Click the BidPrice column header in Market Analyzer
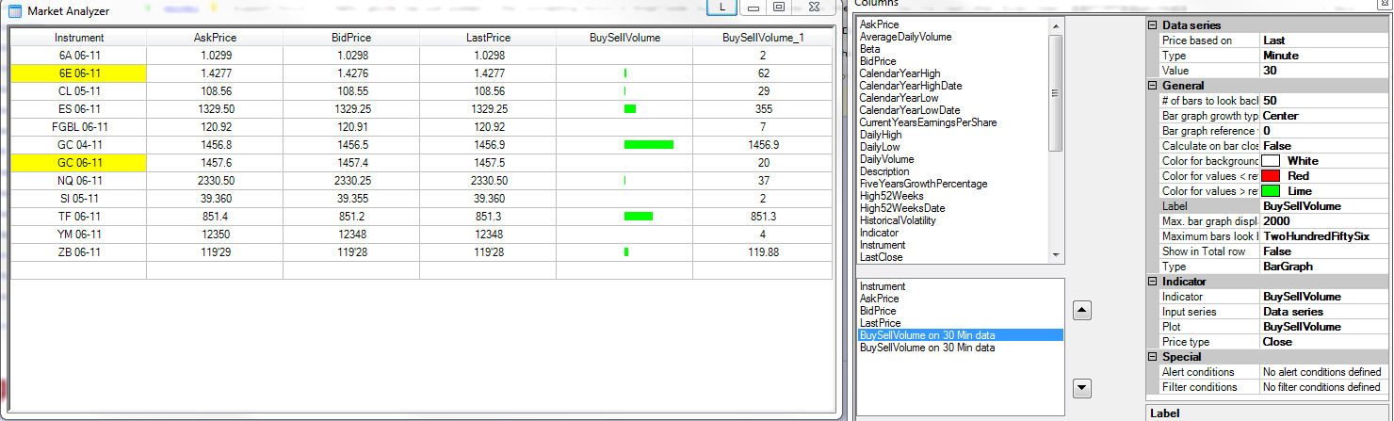Viewport: 1394px width, 421px height. point(351,38)
